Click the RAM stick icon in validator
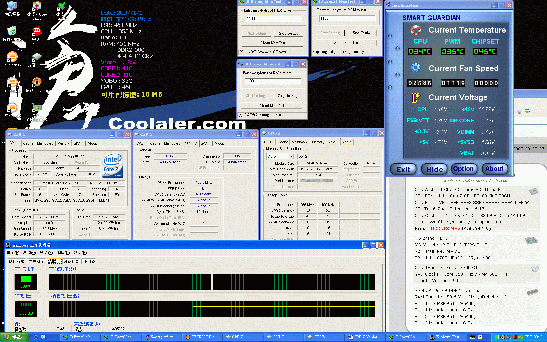The image size is (547, 342). [532, 292]
